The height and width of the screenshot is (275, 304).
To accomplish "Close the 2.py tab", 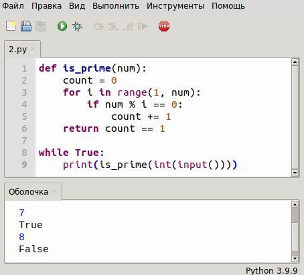I will pos(33,49).
